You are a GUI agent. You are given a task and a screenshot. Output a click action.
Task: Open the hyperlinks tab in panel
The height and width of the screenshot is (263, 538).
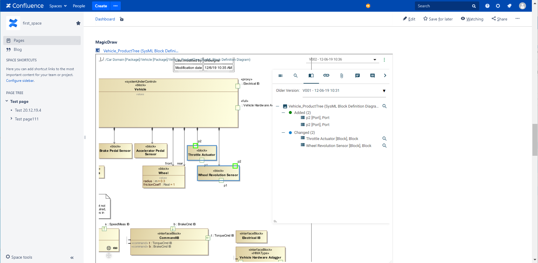click(x=326, y=75)
